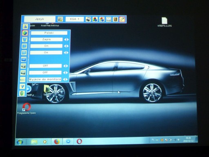Toggle the first On setting arrows
This screenshot has height=157, width=209.
pos(67,46)
